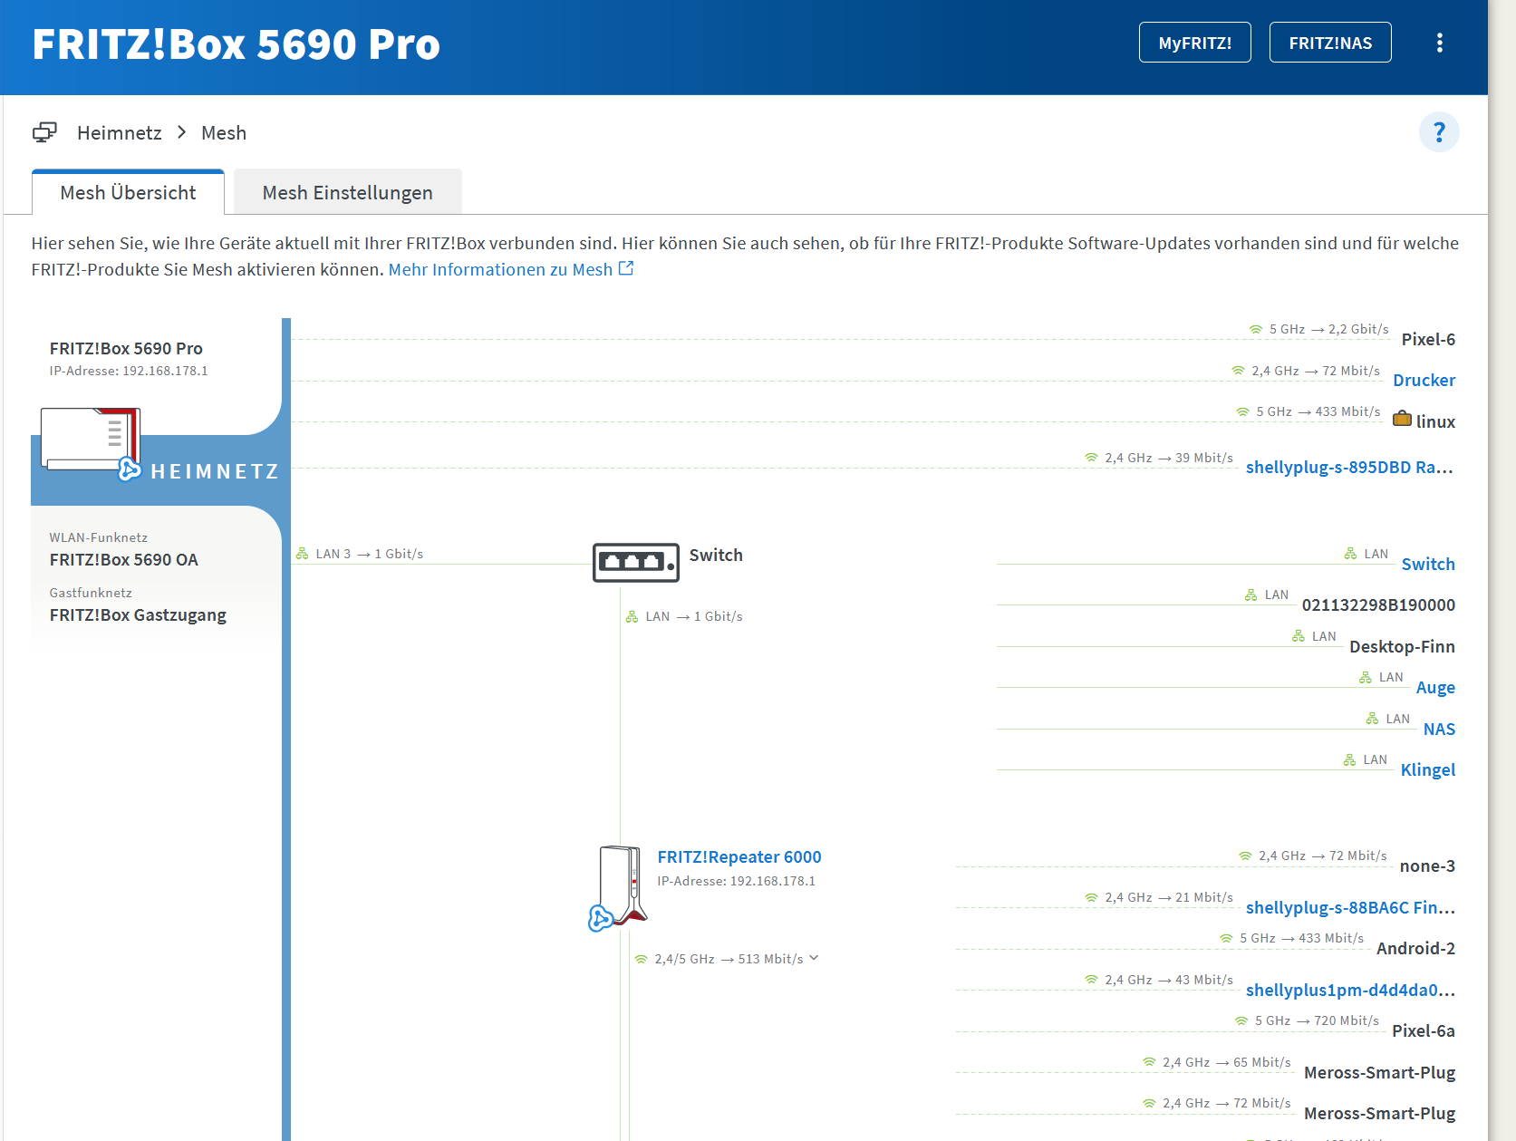Click the FRITZ!Repeater 6000 device image
Screen dimensions: 1516x1141
click(623, 885)
